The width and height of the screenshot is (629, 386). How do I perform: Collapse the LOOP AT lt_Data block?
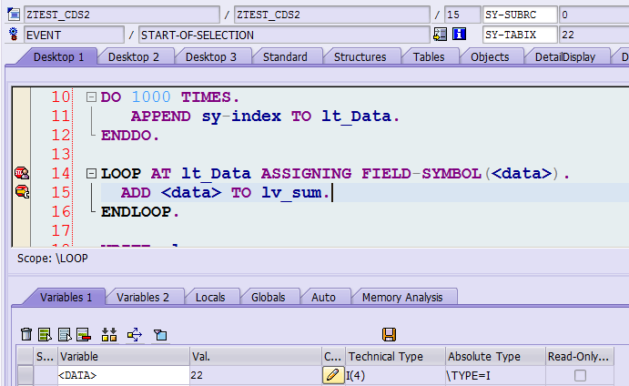tap(91, 173)
